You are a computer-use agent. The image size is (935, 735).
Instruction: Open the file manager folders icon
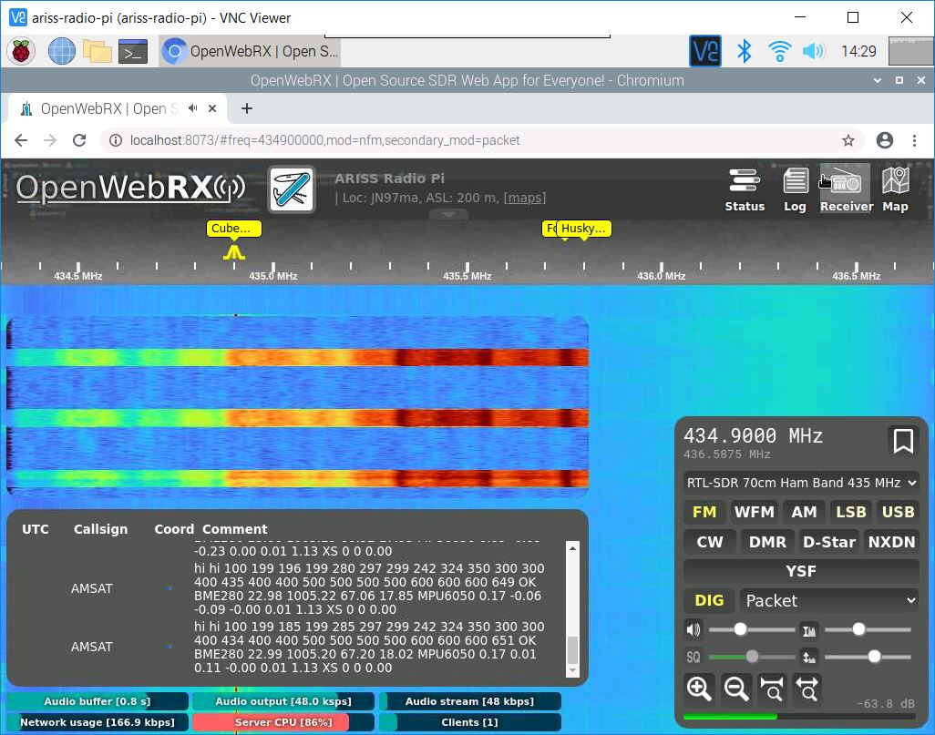[x=98, y=51]
